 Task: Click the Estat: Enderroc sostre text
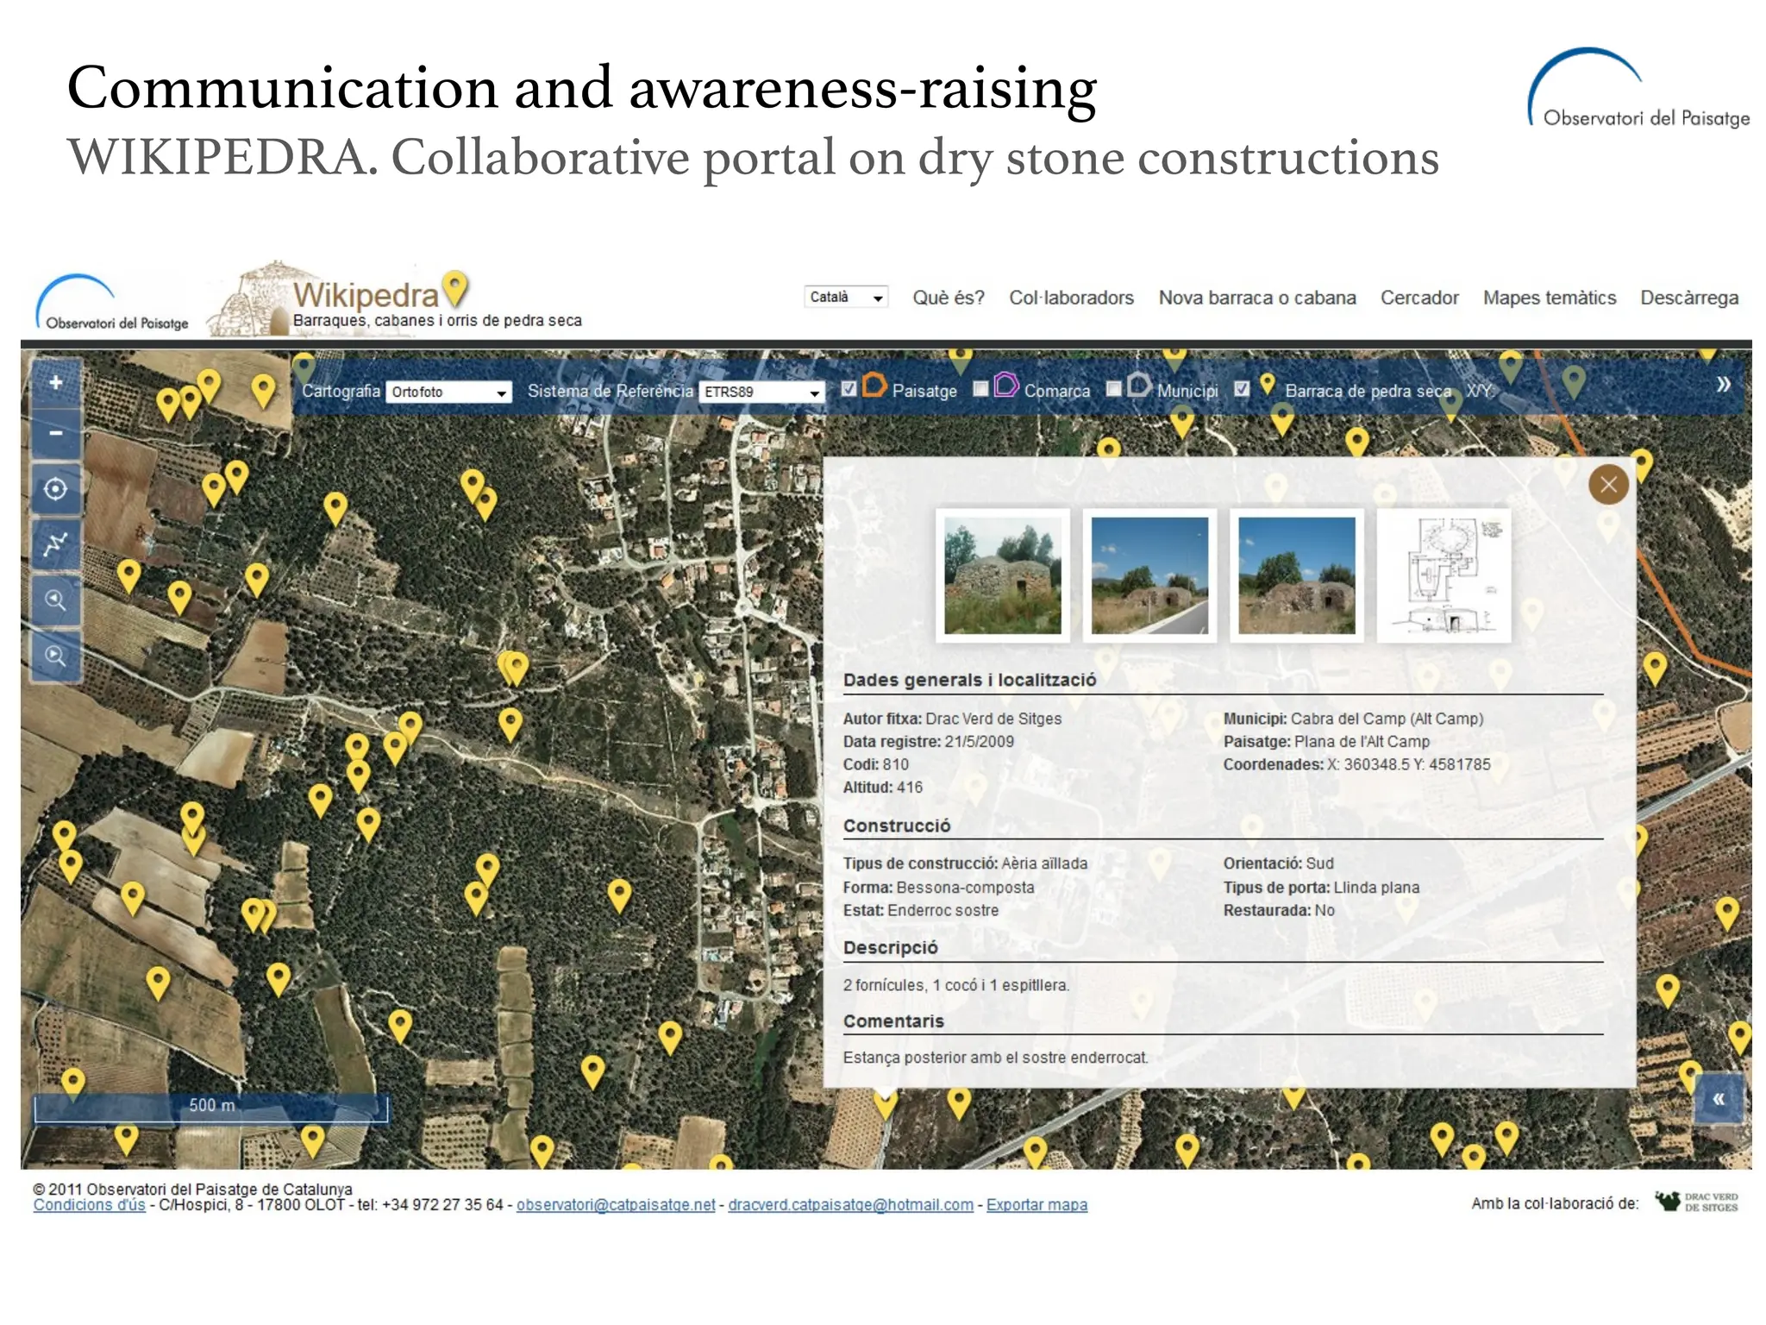[920, 910]
